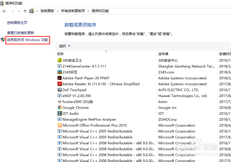Image resolution: width=231 pixels, height=162 pixels.
Task: Open 所有控制面板项 in the address bar
Action: (73, 11)
